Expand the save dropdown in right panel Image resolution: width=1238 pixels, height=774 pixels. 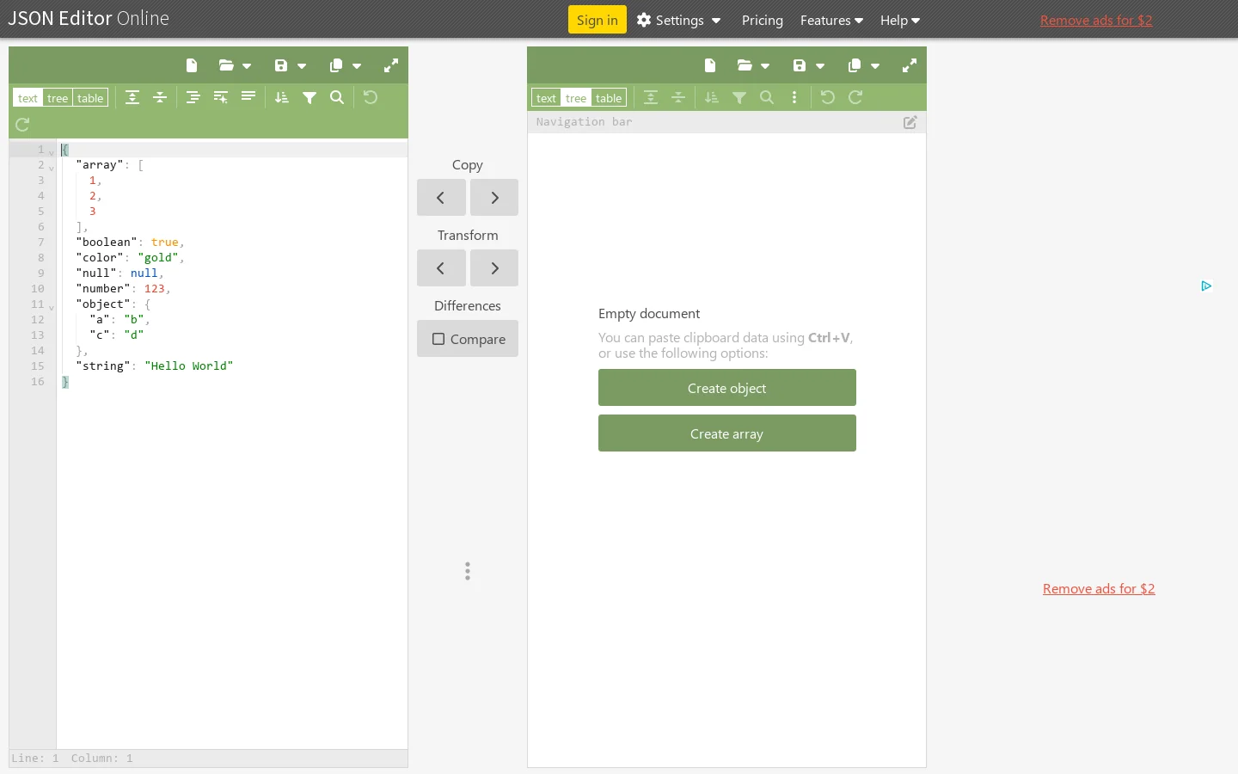point(820,66)
